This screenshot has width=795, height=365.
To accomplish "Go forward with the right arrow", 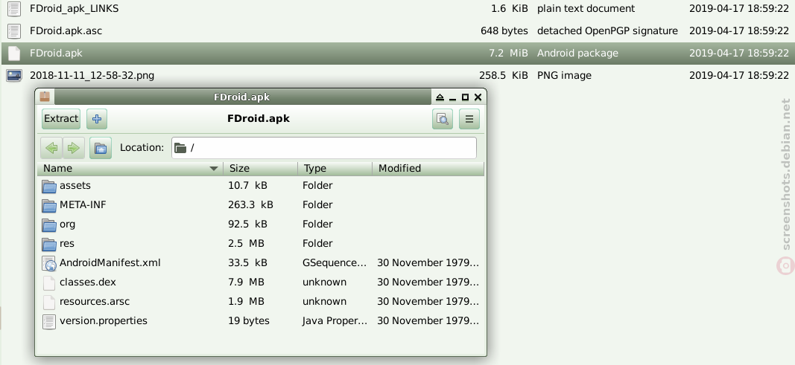I will [74, 148].
